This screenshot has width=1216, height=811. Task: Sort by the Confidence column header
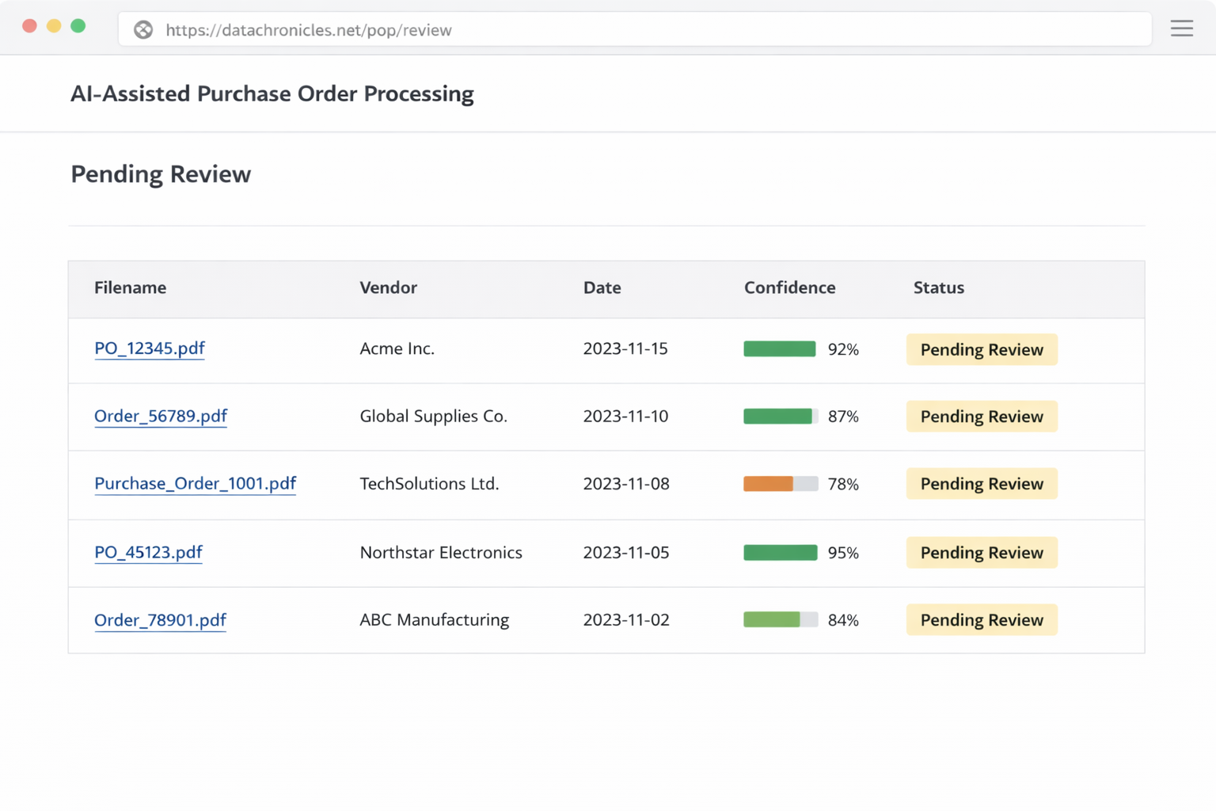coord(789,287)
